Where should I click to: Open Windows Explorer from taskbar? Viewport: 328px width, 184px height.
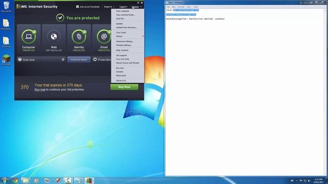(x=26, y=180)
